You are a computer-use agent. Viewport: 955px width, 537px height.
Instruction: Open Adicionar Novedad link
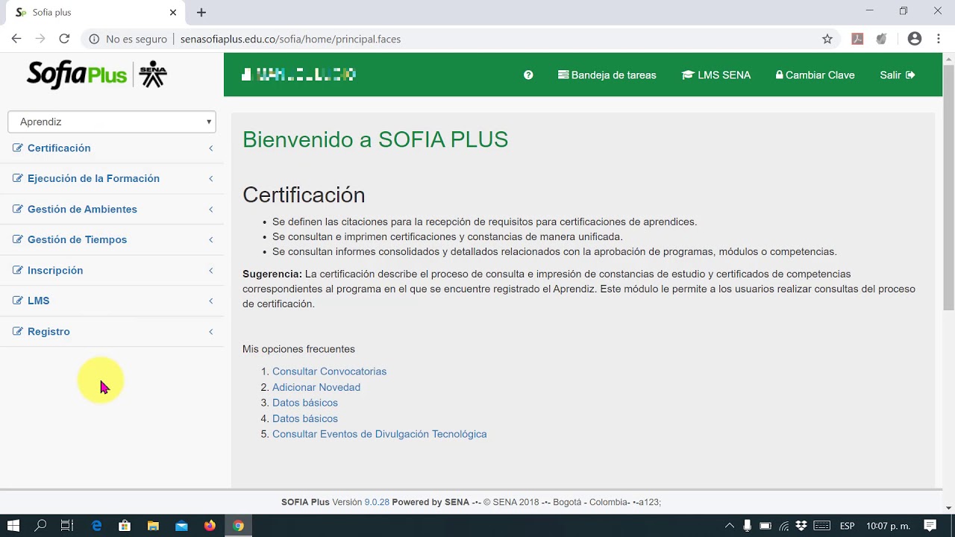click(x=316, y=387)
